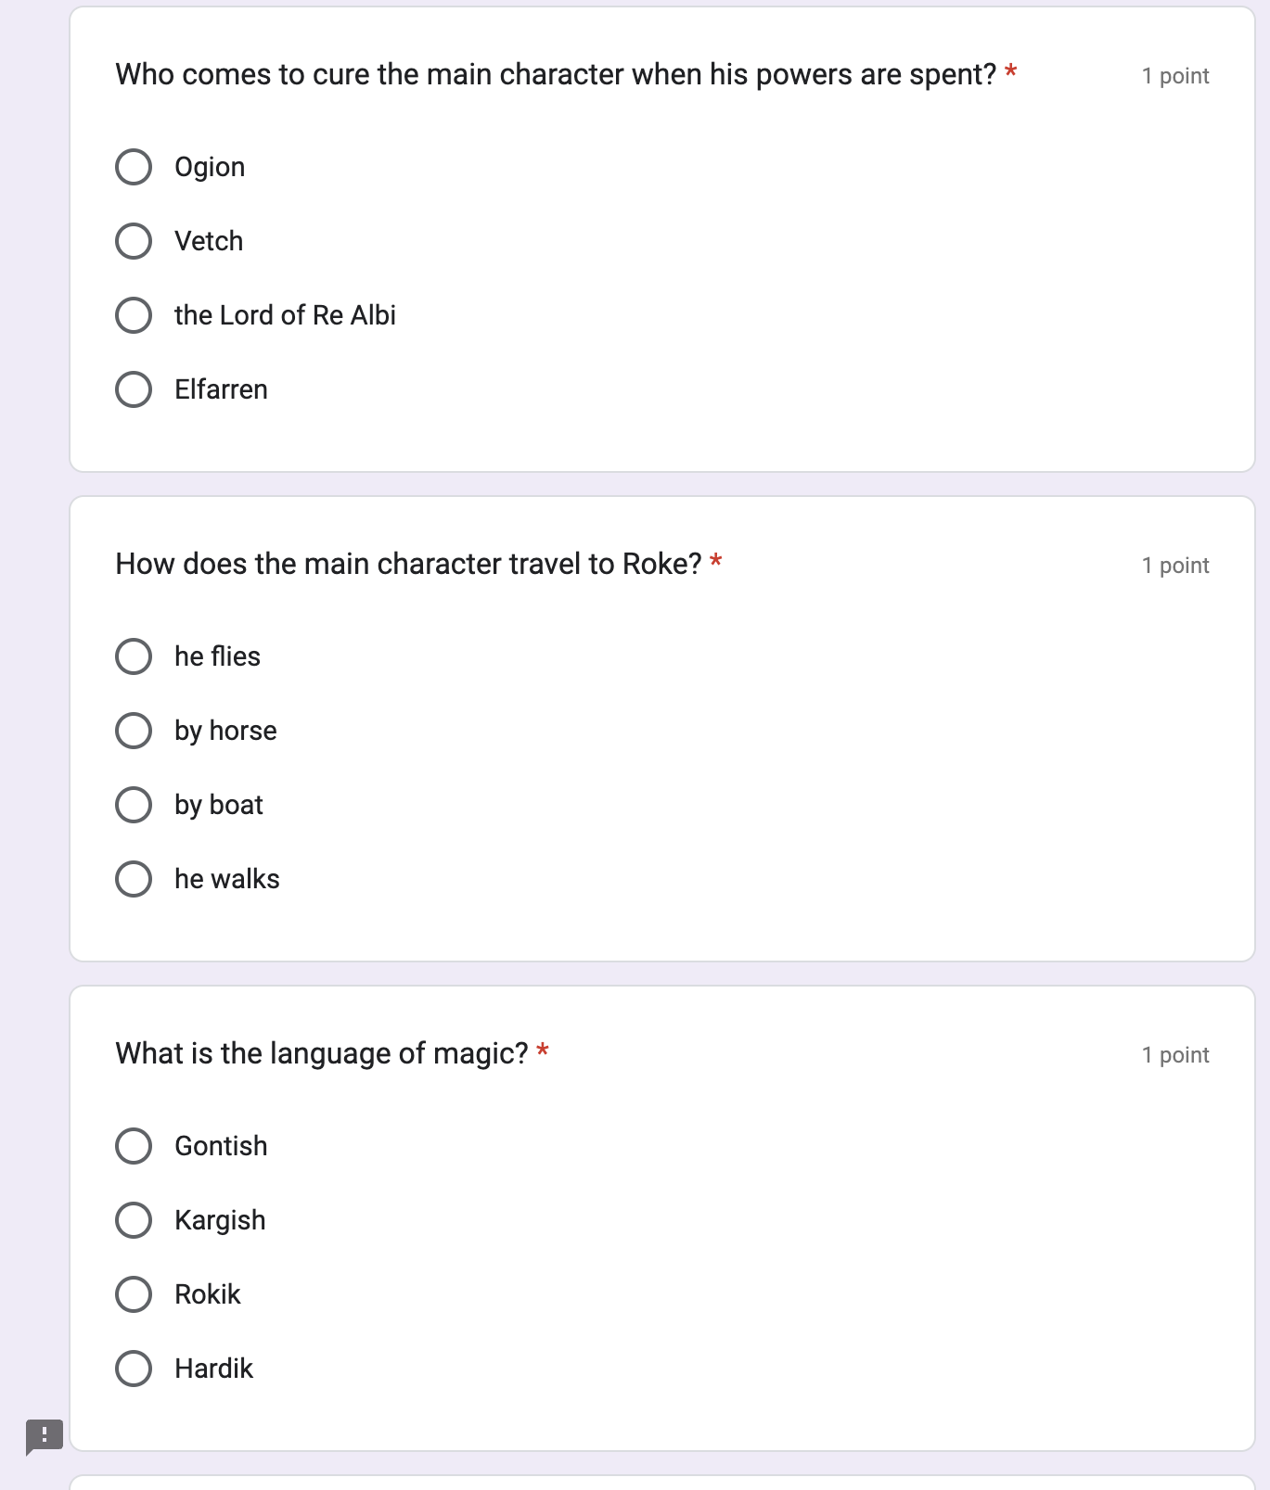Select 'he flies' as the answer
Screen dimensions: 1270x1490
134,656
